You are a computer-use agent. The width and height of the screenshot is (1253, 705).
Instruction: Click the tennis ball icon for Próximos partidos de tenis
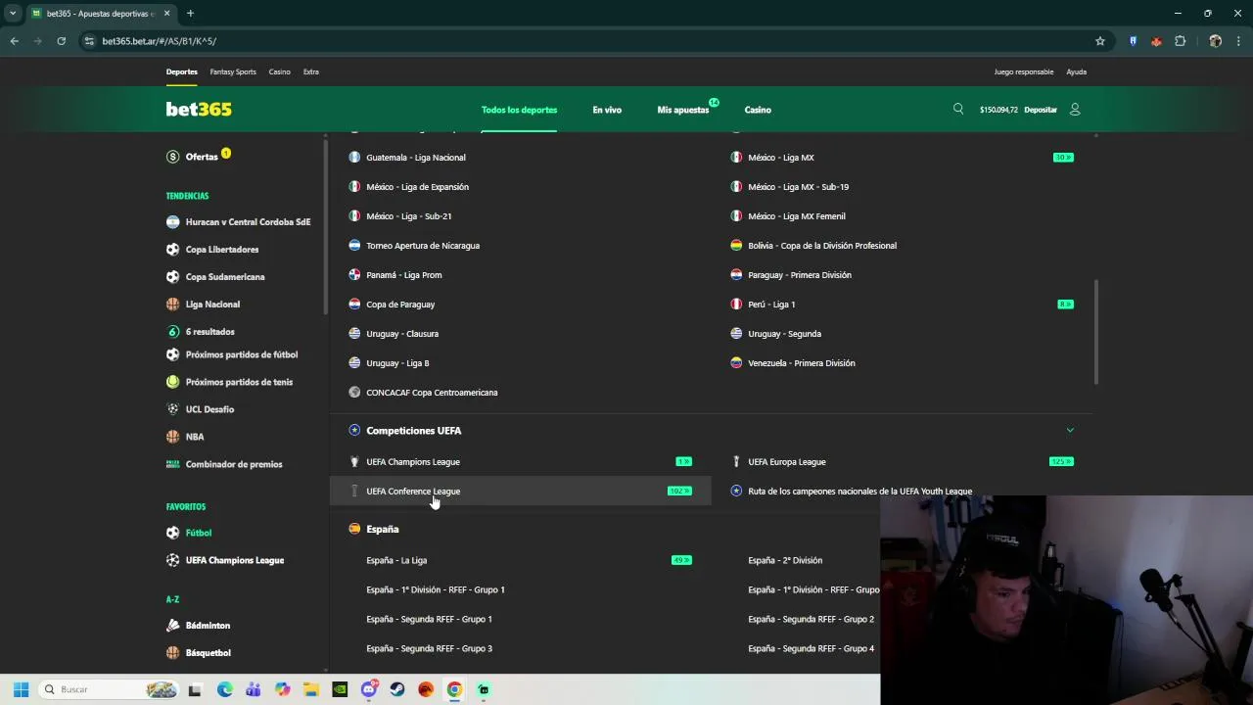click(x=173, y=382)
